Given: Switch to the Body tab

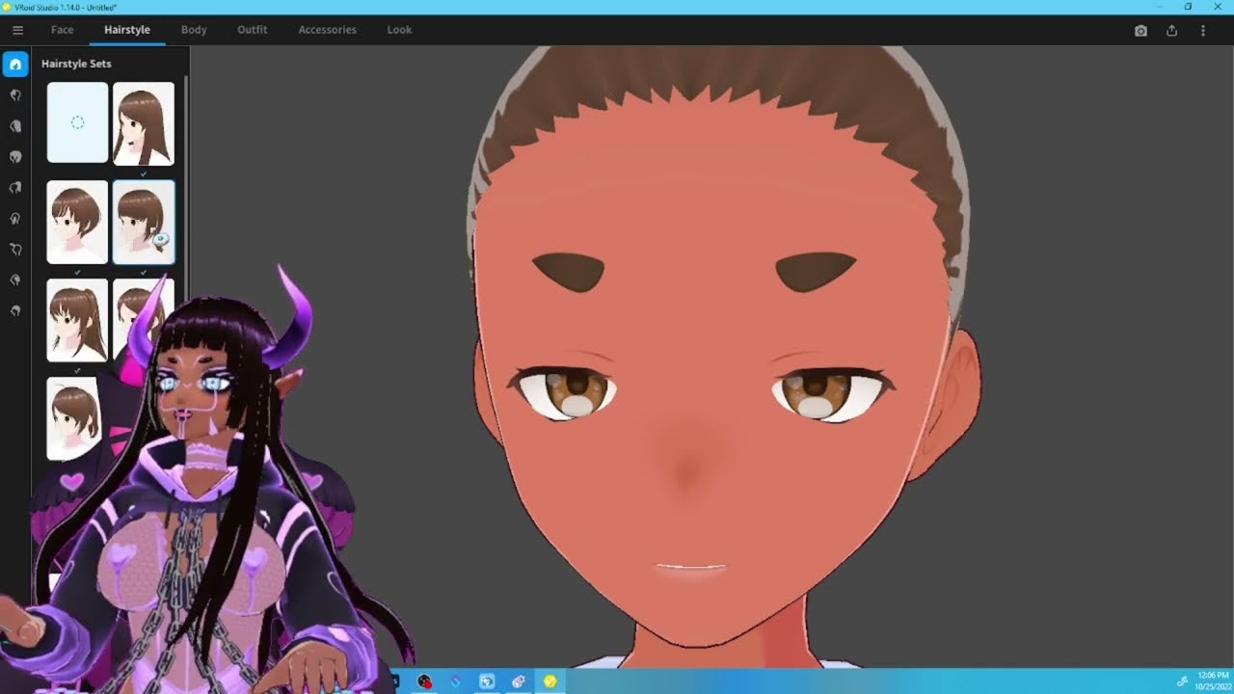Looking at the screenshot, I should pos(194,30).
